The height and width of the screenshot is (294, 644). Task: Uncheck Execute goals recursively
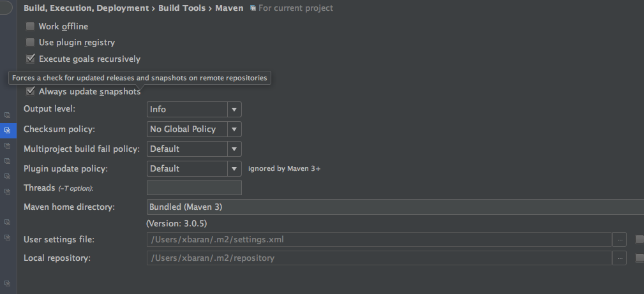tap(30, 59)
